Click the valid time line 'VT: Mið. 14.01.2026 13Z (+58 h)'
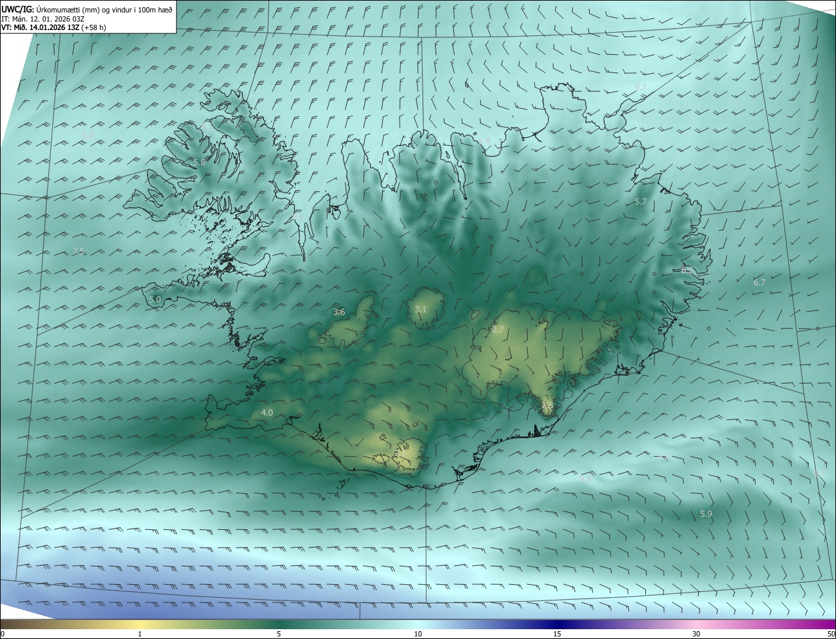This screenshot has height=639, width=836. [x=54, y=27]
